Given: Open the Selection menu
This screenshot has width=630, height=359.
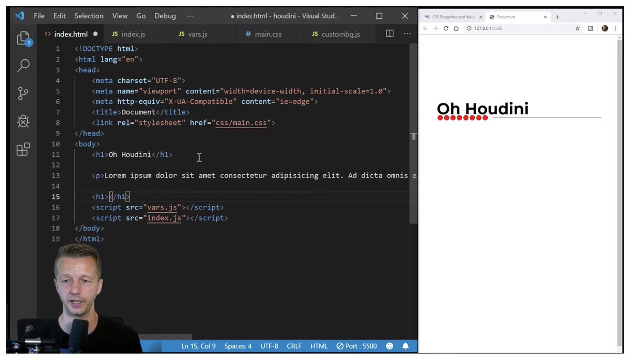Looking at the screenshot, I should click(x=89, y=16).
